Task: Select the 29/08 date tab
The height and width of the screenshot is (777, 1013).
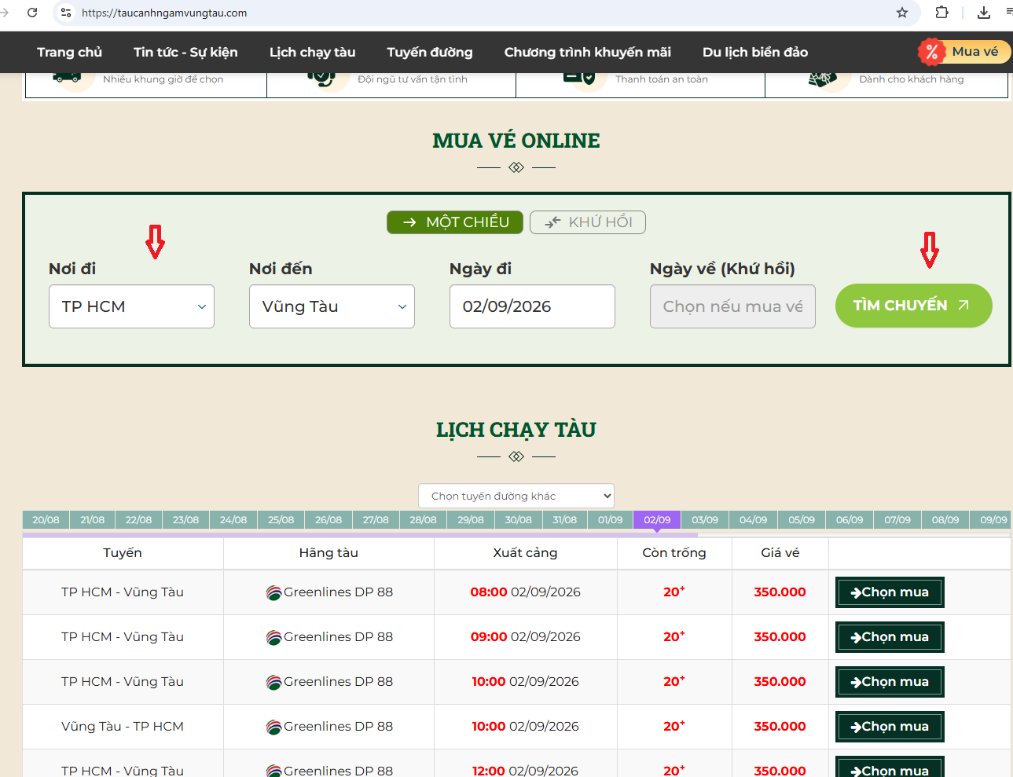Action: pos(471,520)
